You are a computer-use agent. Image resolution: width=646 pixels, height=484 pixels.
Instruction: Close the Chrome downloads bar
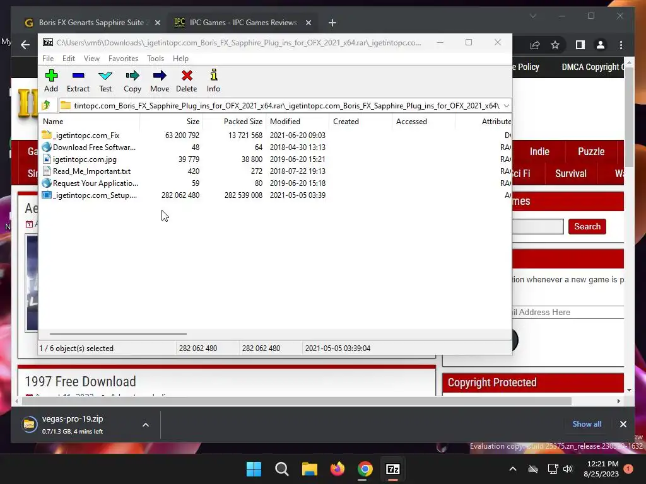pyautogui.click(x=623, y=424)
